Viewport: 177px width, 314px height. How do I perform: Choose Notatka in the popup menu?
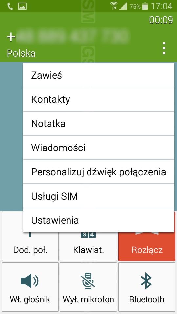coord(99,124)
